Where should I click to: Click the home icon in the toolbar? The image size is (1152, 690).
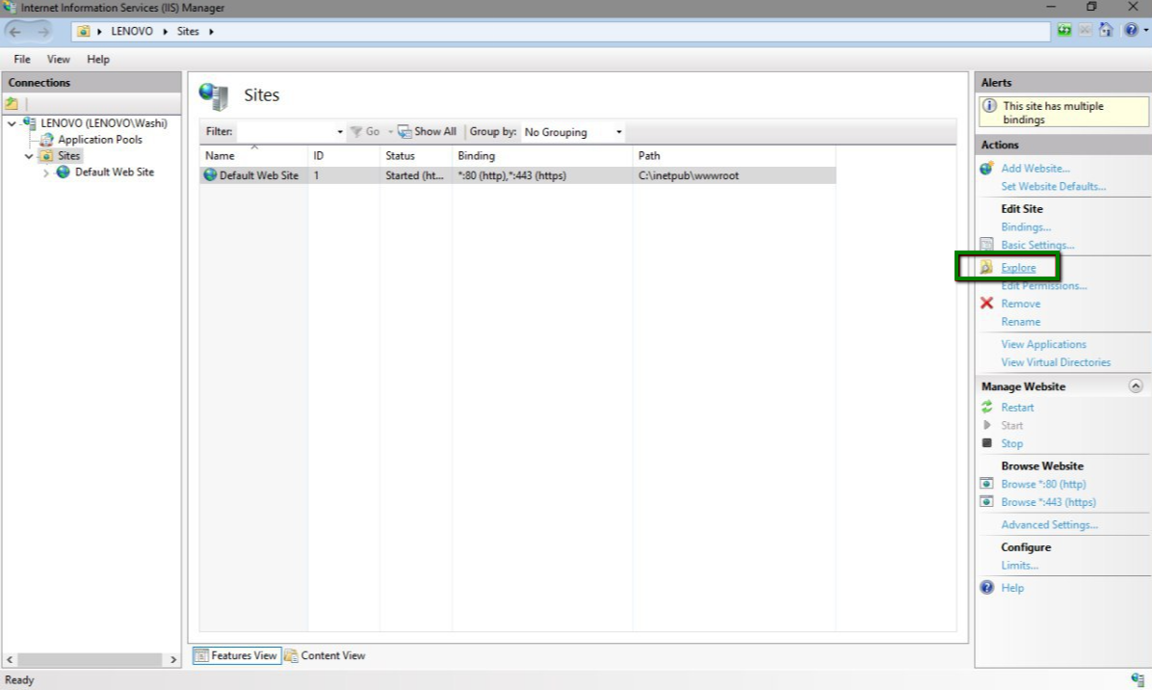tap(1106, 30)
